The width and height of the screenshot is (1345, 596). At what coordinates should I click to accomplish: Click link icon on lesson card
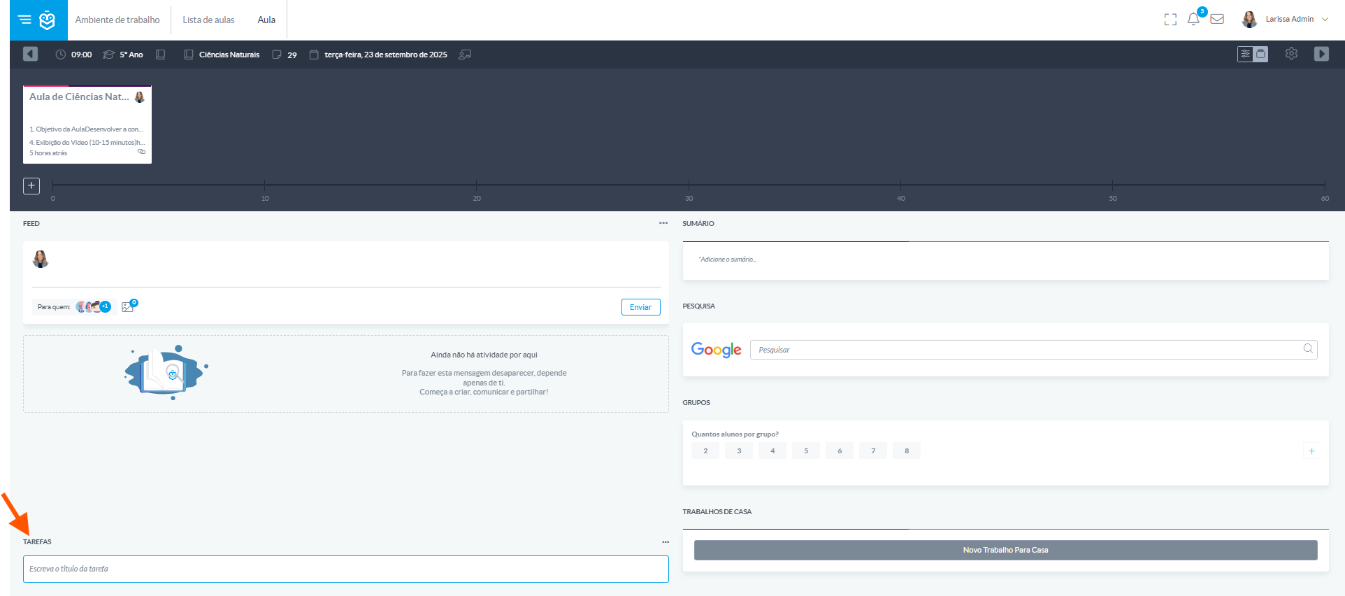click(x=141, y=152)
